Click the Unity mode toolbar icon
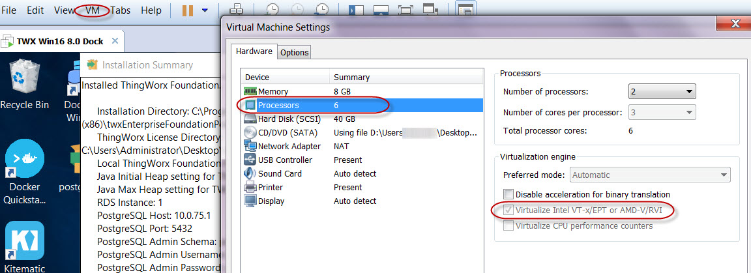 point(431,10)
